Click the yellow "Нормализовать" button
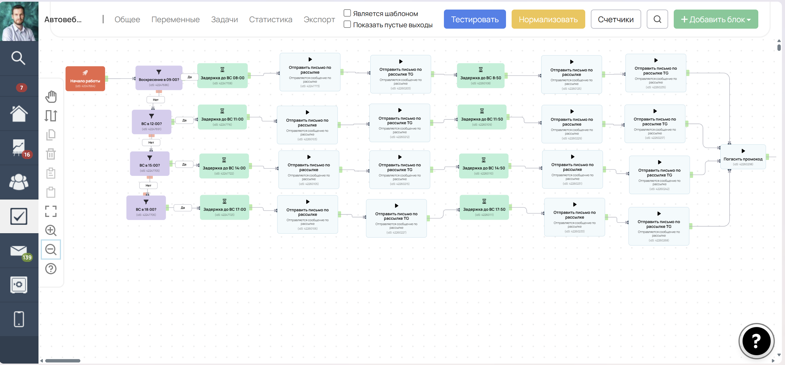The image size is (785, 365). pos(548,19)
